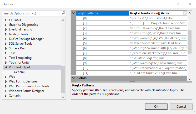Image resolution: width=196 pixels, height=114 pixels.
Task: Select pattern row [6] in grid
Action: (85, 48)
